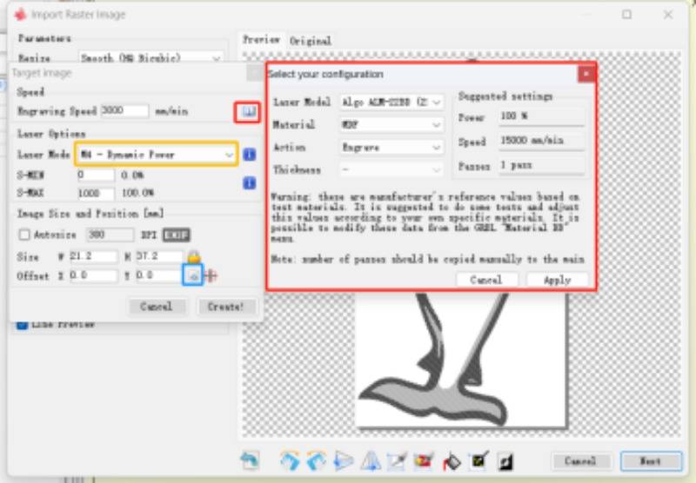Enable the Autosize checkbox
Viewport: 696px width, 483px height.
(24, 235)
